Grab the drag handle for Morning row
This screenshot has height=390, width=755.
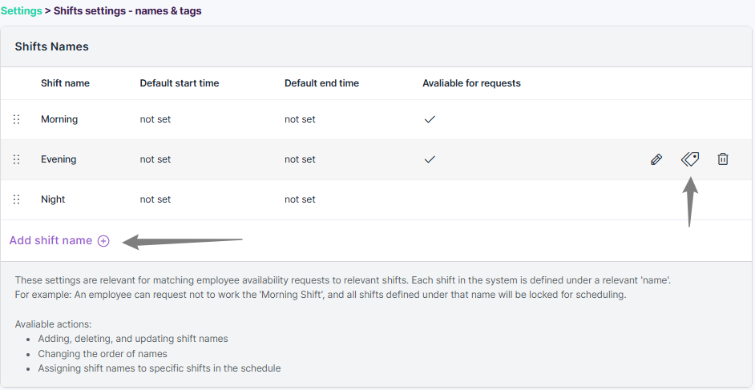[16, 119]
